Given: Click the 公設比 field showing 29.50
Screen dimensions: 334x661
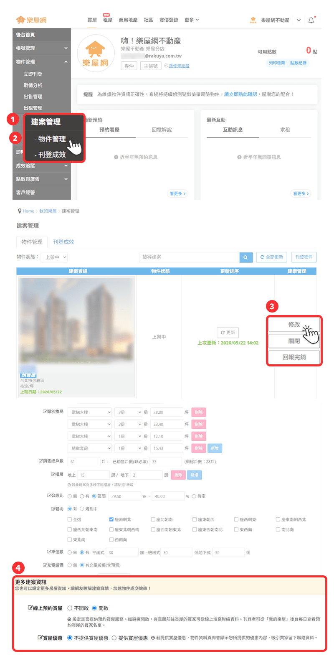Looking at the screenshot, I should (125, 496).
